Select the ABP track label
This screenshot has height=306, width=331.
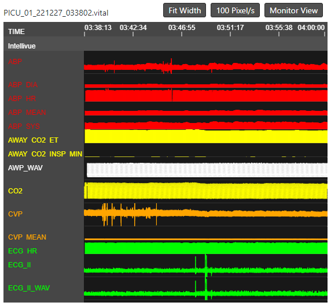[x=15, y=62]
